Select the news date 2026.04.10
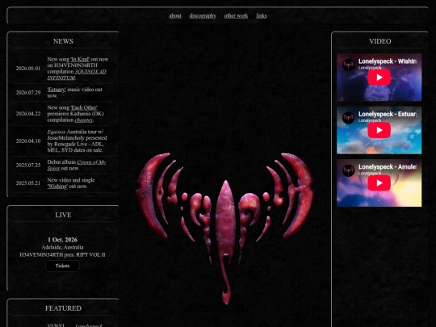436x327 pixels. click(x=28, y=141)
